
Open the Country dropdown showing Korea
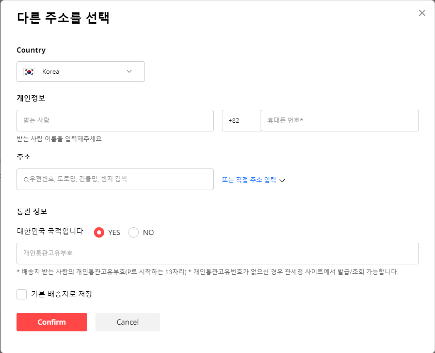pos(80,72)
